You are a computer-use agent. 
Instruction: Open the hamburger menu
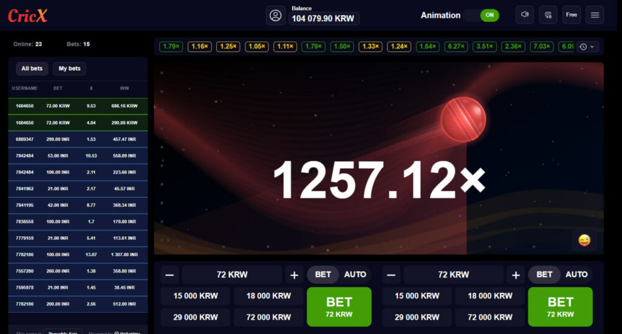(x=595, y=15)
